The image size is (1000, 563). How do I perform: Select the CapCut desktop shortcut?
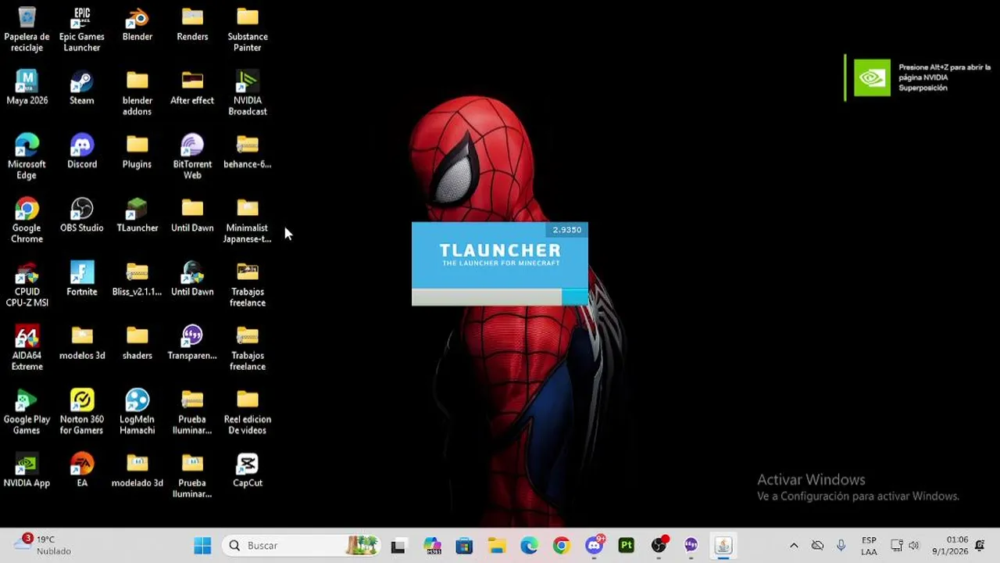tap(248, 470)
